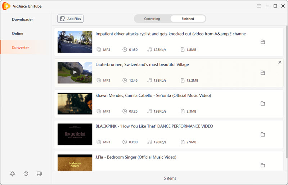Click MP3 format icon in Lauterbrunnen row
This screenshot has height=185, width=288.
tap(99, 80)
